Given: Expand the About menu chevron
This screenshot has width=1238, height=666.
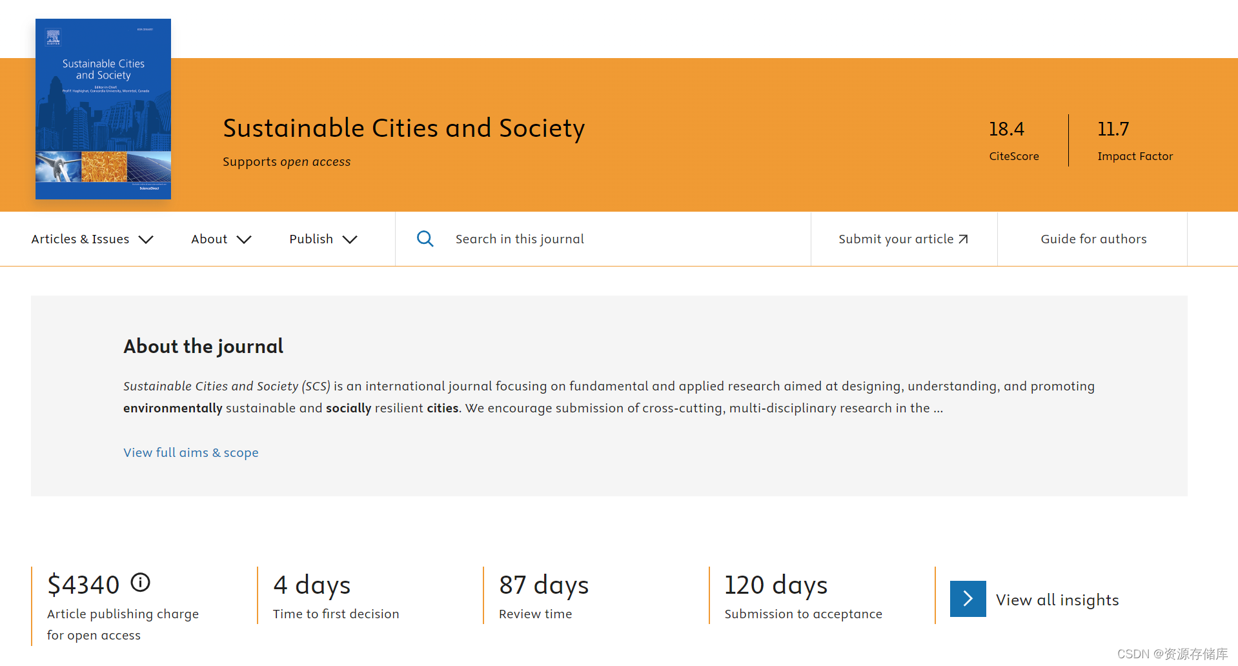Looking at the screenshot, I should tap(244, 239).
